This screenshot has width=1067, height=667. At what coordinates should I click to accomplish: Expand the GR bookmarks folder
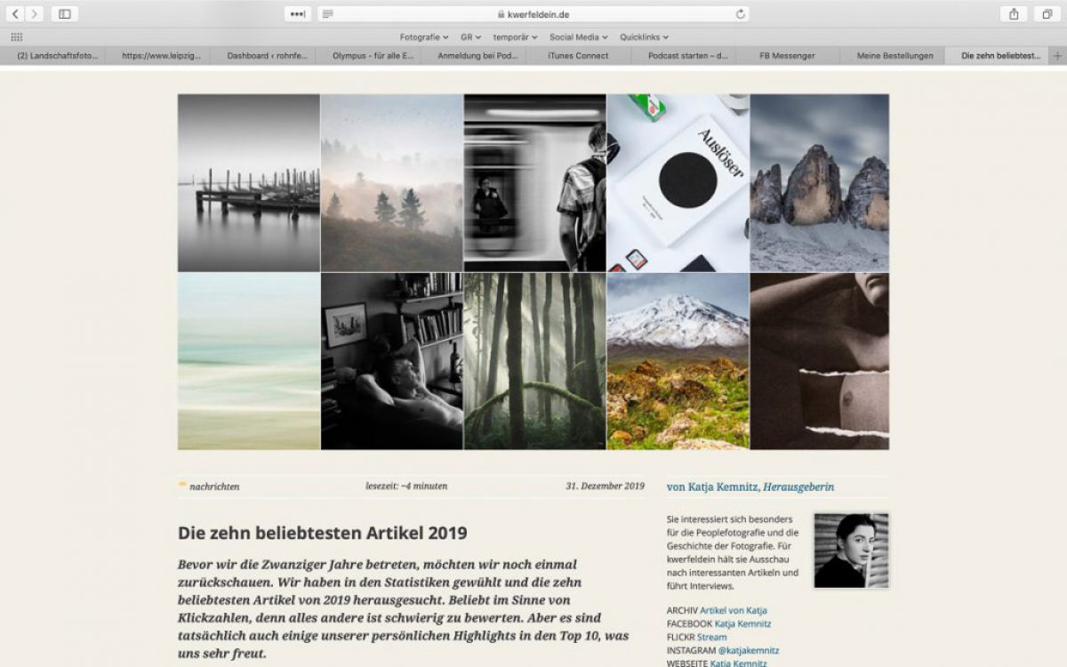click(x=470, y=37)
